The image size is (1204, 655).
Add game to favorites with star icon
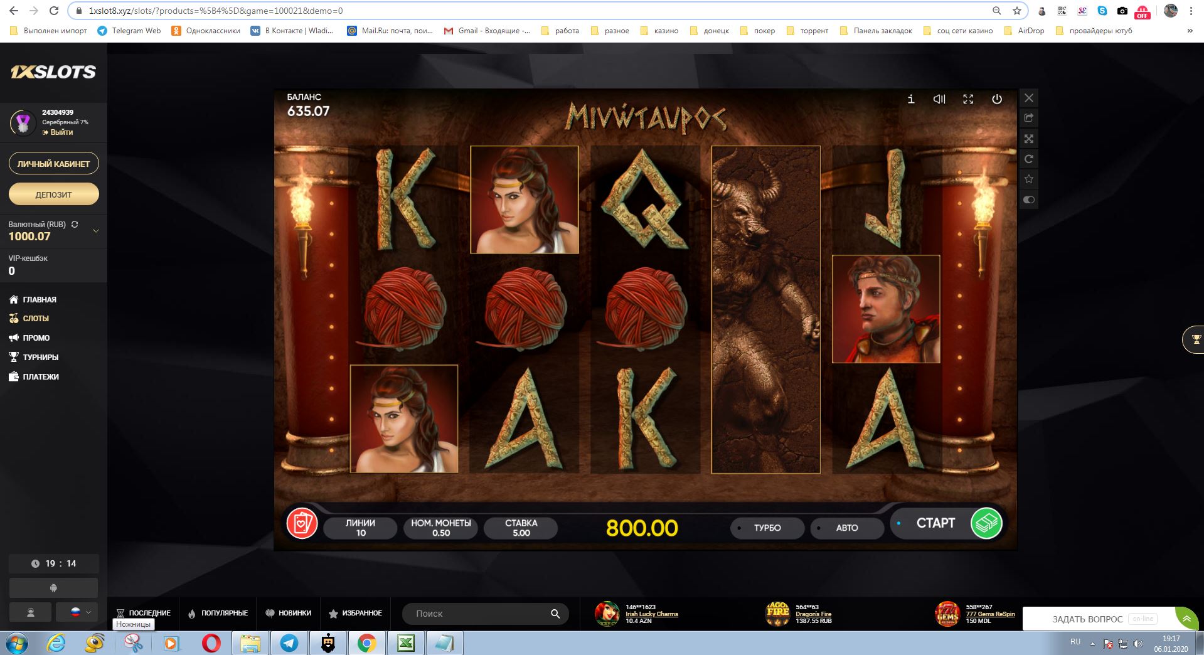pos(1029,179)
